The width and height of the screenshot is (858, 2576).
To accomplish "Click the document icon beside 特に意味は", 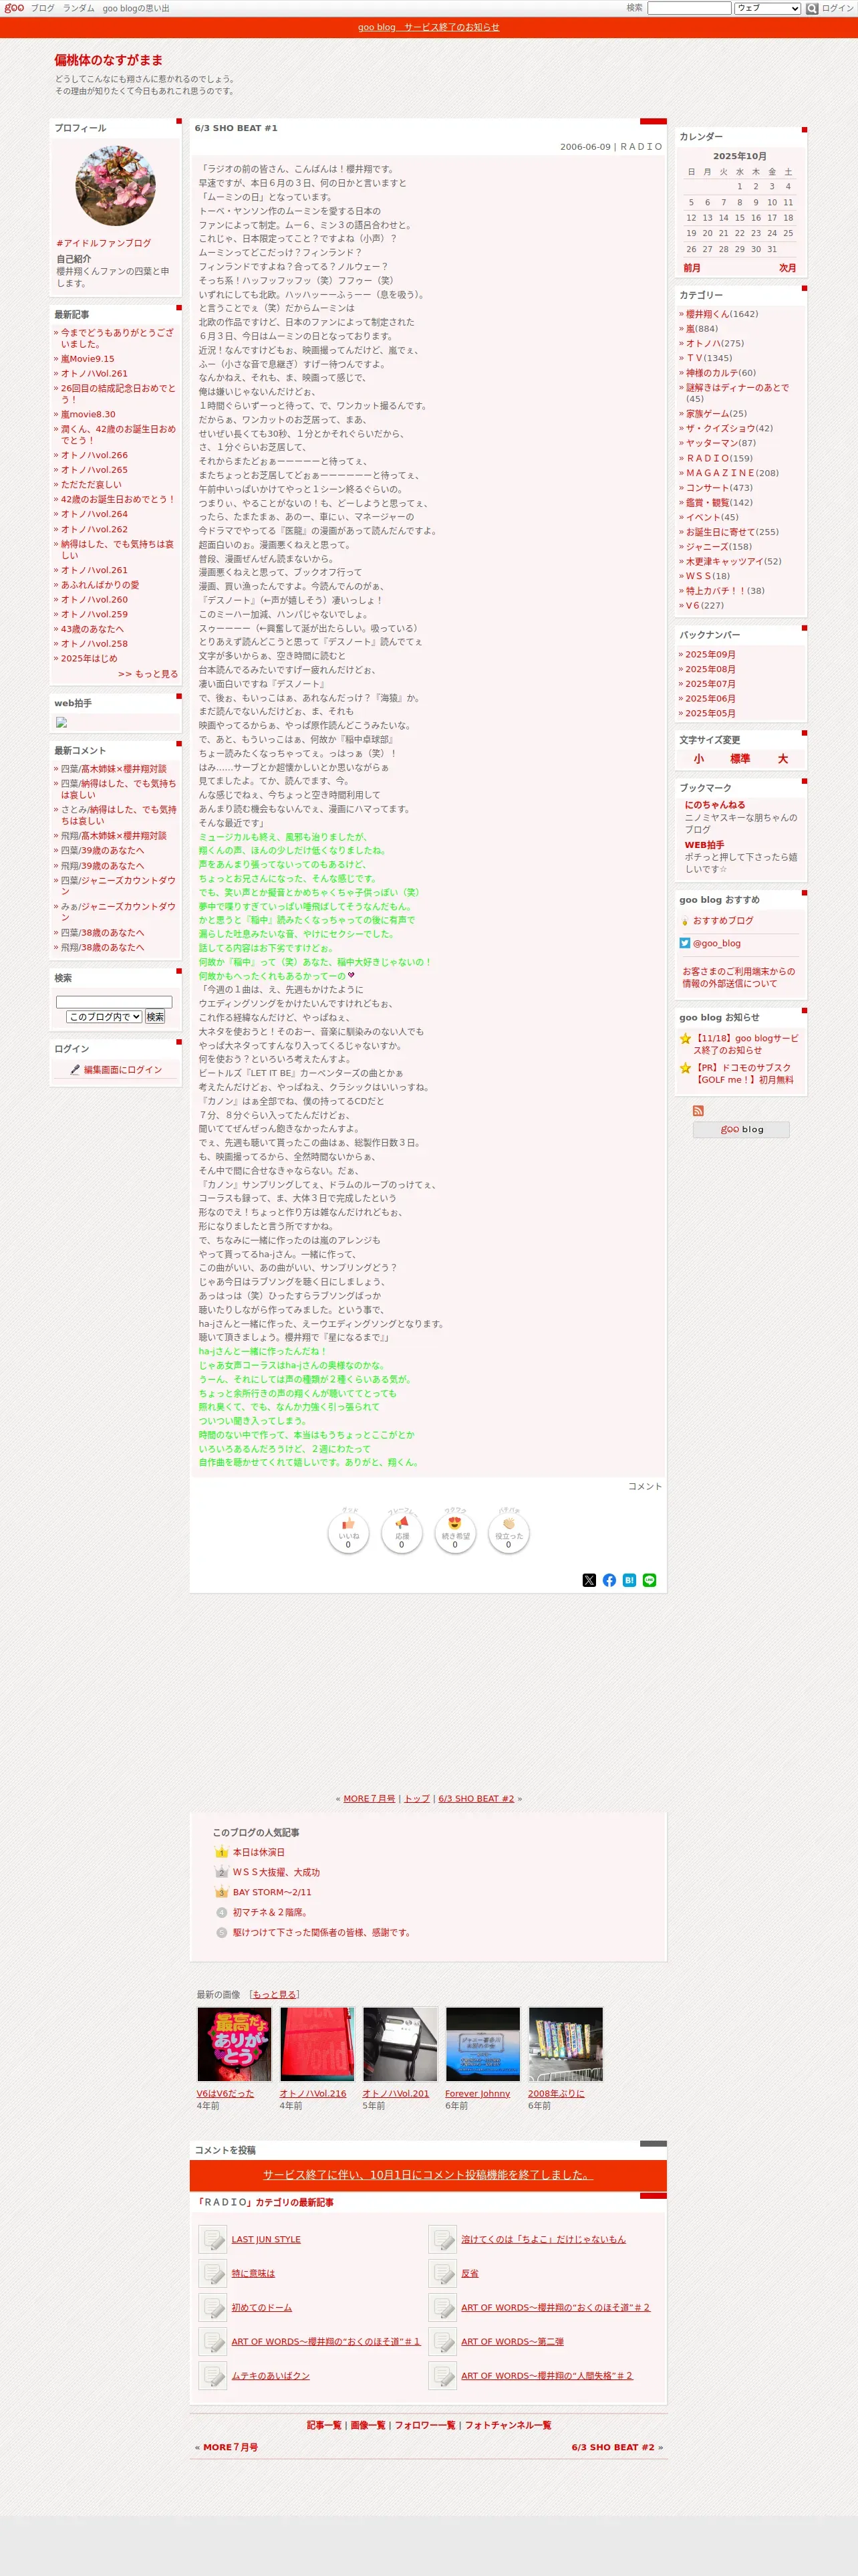I will point(212,2273).
